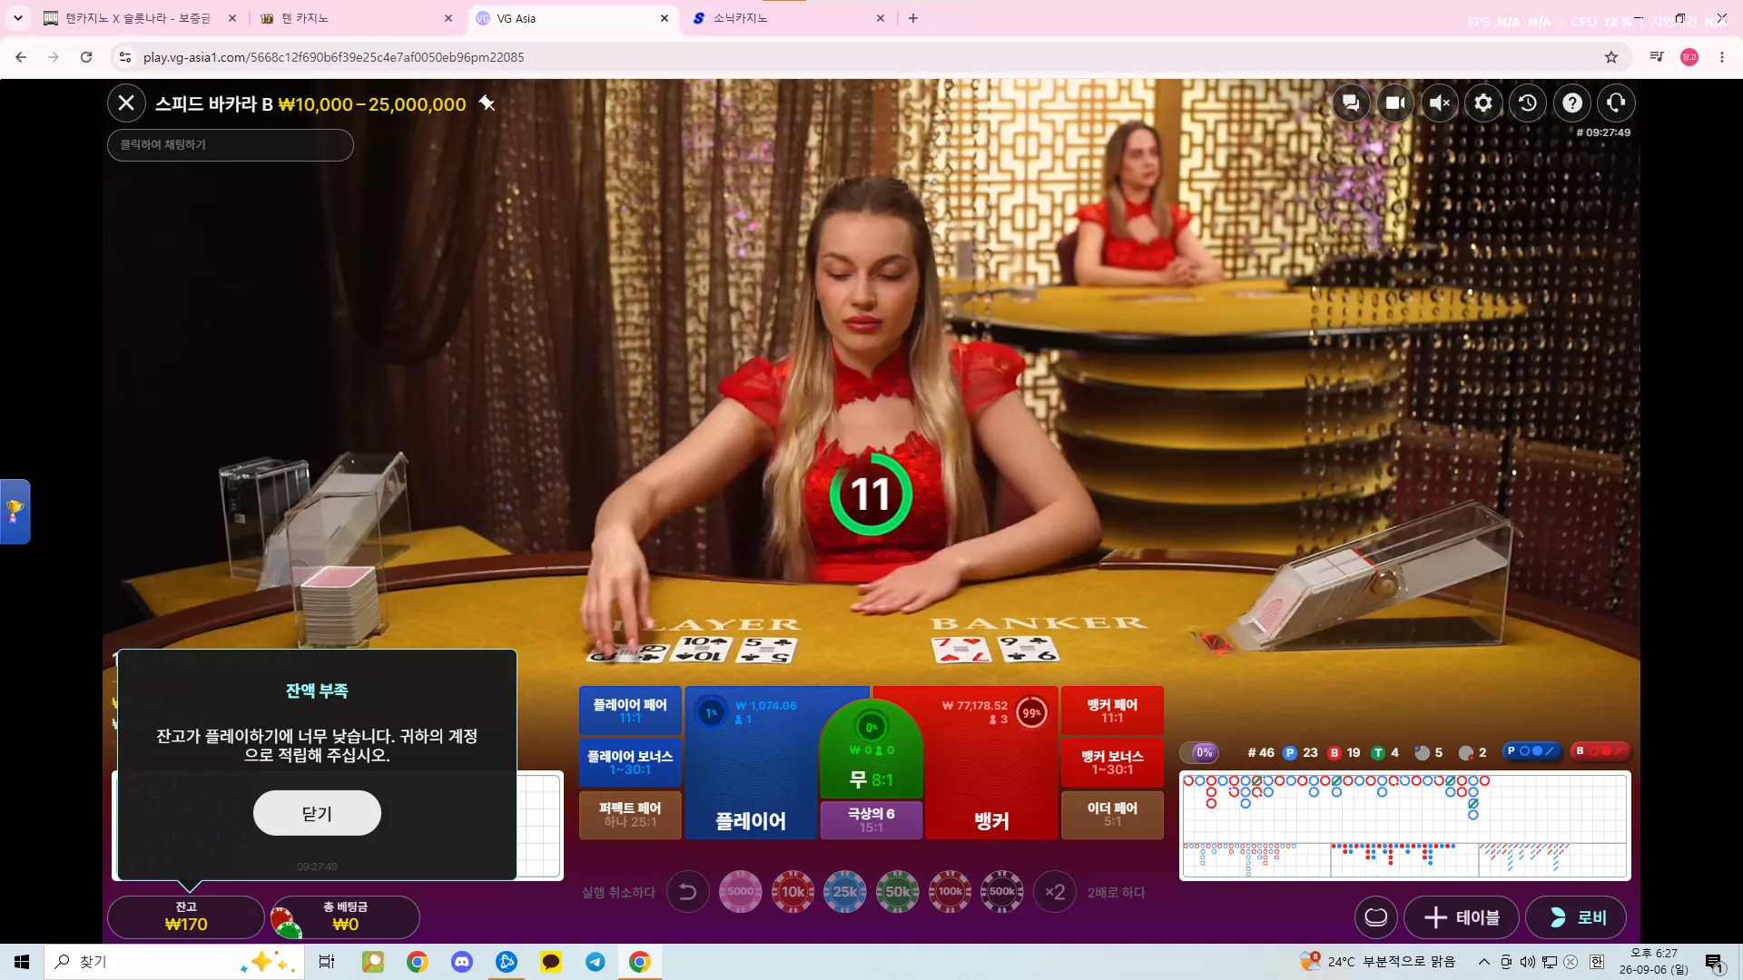Select the 500k betting chip
1743x980 pixels.
(x=1002, y=892)
